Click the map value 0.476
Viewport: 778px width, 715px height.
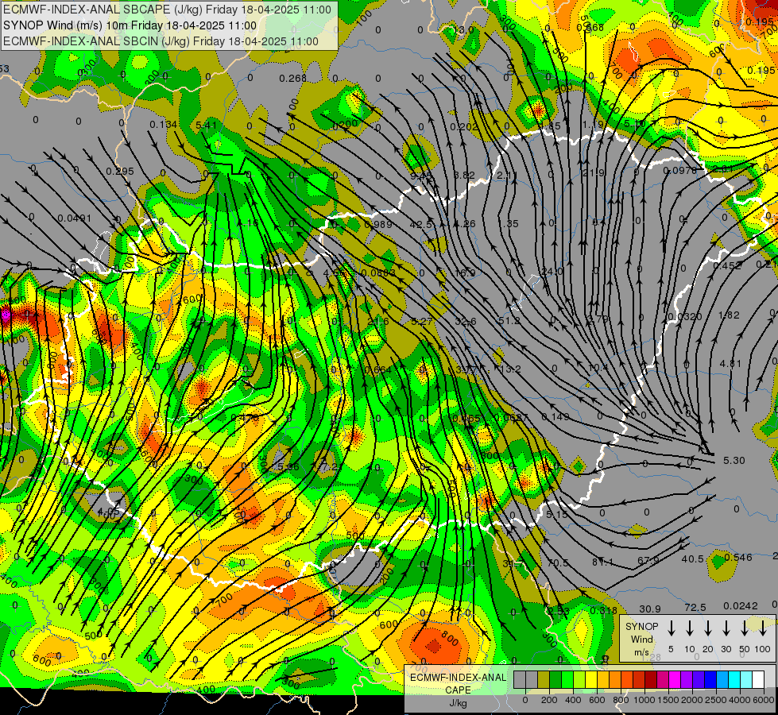pyautogui.click(x=245, y=418)
